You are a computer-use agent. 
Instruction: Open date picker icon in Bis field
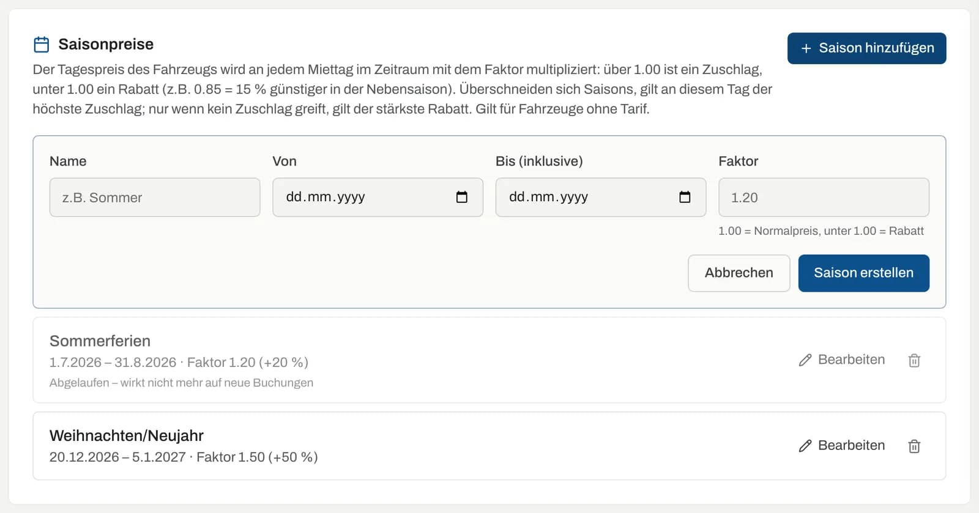tap(685, 197)
